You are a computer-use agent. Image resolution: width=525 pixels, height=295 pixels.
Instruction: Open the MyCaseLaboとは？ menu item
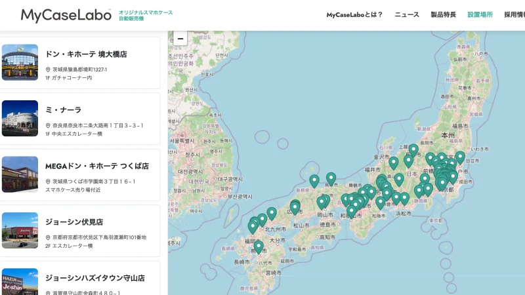[x=354, y=14]
